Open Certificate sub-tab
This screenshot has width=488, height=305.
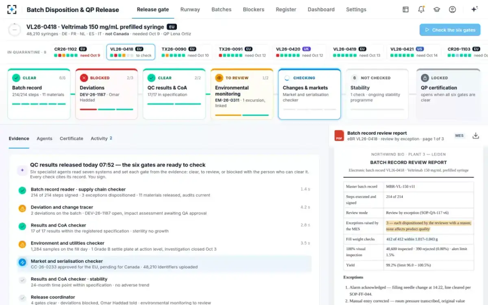[x=72, y=138]
